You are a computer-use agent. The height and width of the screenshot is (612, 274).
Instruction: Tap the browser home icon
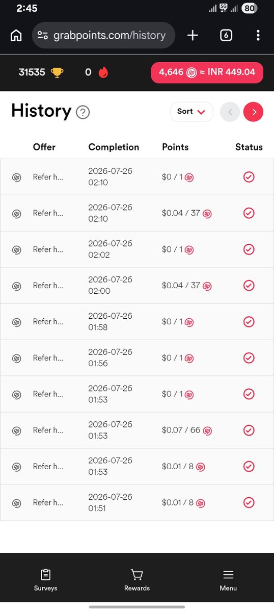pos(16,35)
